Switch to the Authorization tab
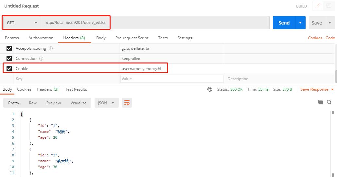Image resolution: width=337 pixels, height=177 pixels. (41, 38)
